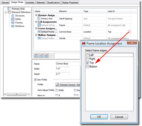Collapse the Division Assignments group
The height and width of the screenshot is (126, 142).
[x=36, y=15]
